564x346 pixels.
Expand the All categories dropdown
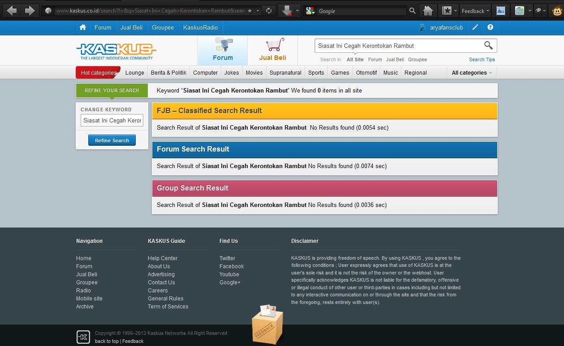(x=472, y=72)
